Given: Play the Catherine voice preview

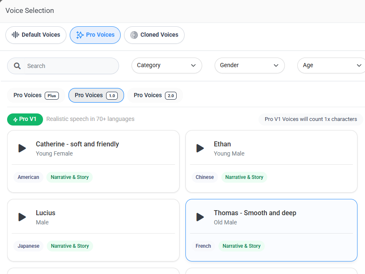Looking at the screenshot, I should pyautogui.click(x=22, y=148).
